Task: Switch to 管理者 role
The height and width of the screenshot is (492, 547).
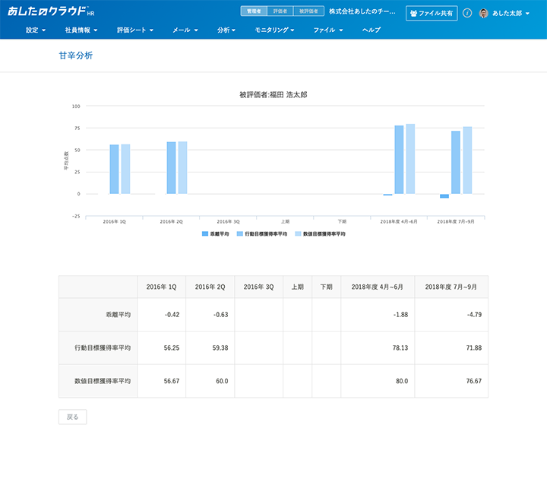Action: [254, 11]
